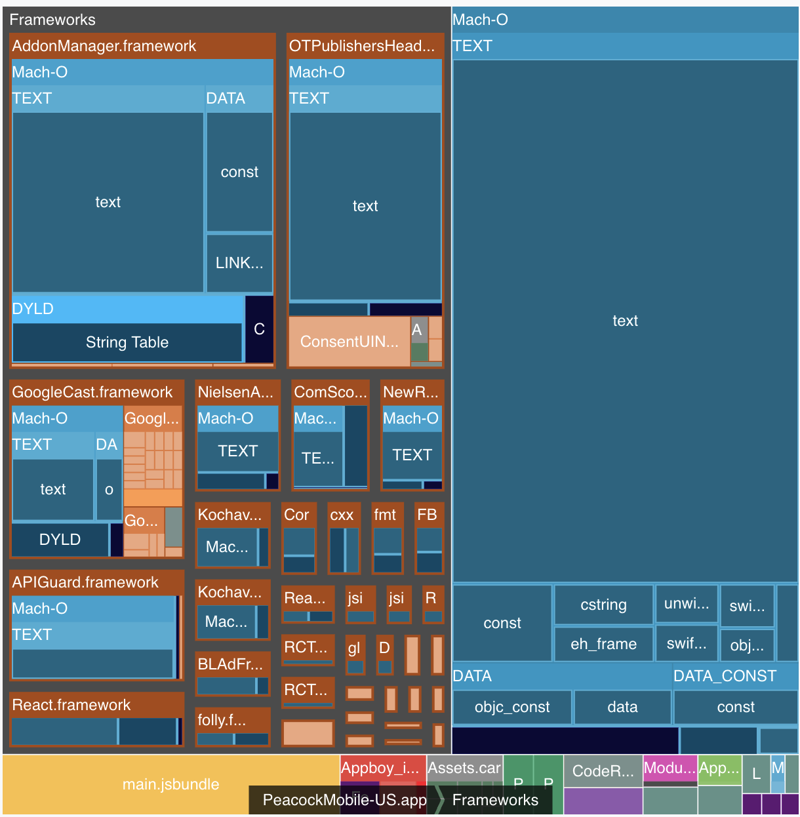
Task: Select the eh_frame section block
Action: [x=603, y=644]
